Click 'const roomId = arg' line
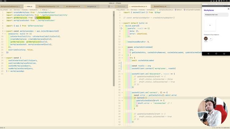This screenshot has width=230, height=129. pos(141,66)
